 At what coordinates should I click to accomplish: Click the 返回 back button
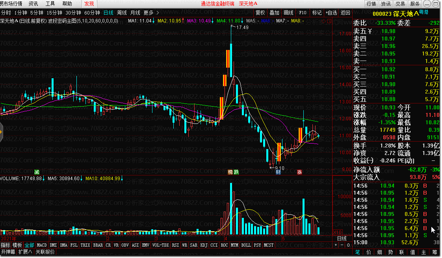point(345,13)
